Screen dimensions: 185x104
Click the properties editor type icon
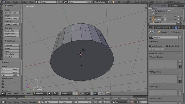pos(151,28)
